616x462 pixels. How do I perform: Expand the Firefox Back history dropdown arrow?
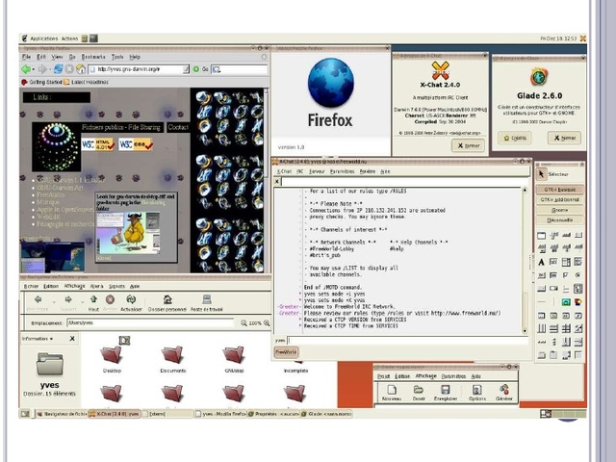[33, 70]
